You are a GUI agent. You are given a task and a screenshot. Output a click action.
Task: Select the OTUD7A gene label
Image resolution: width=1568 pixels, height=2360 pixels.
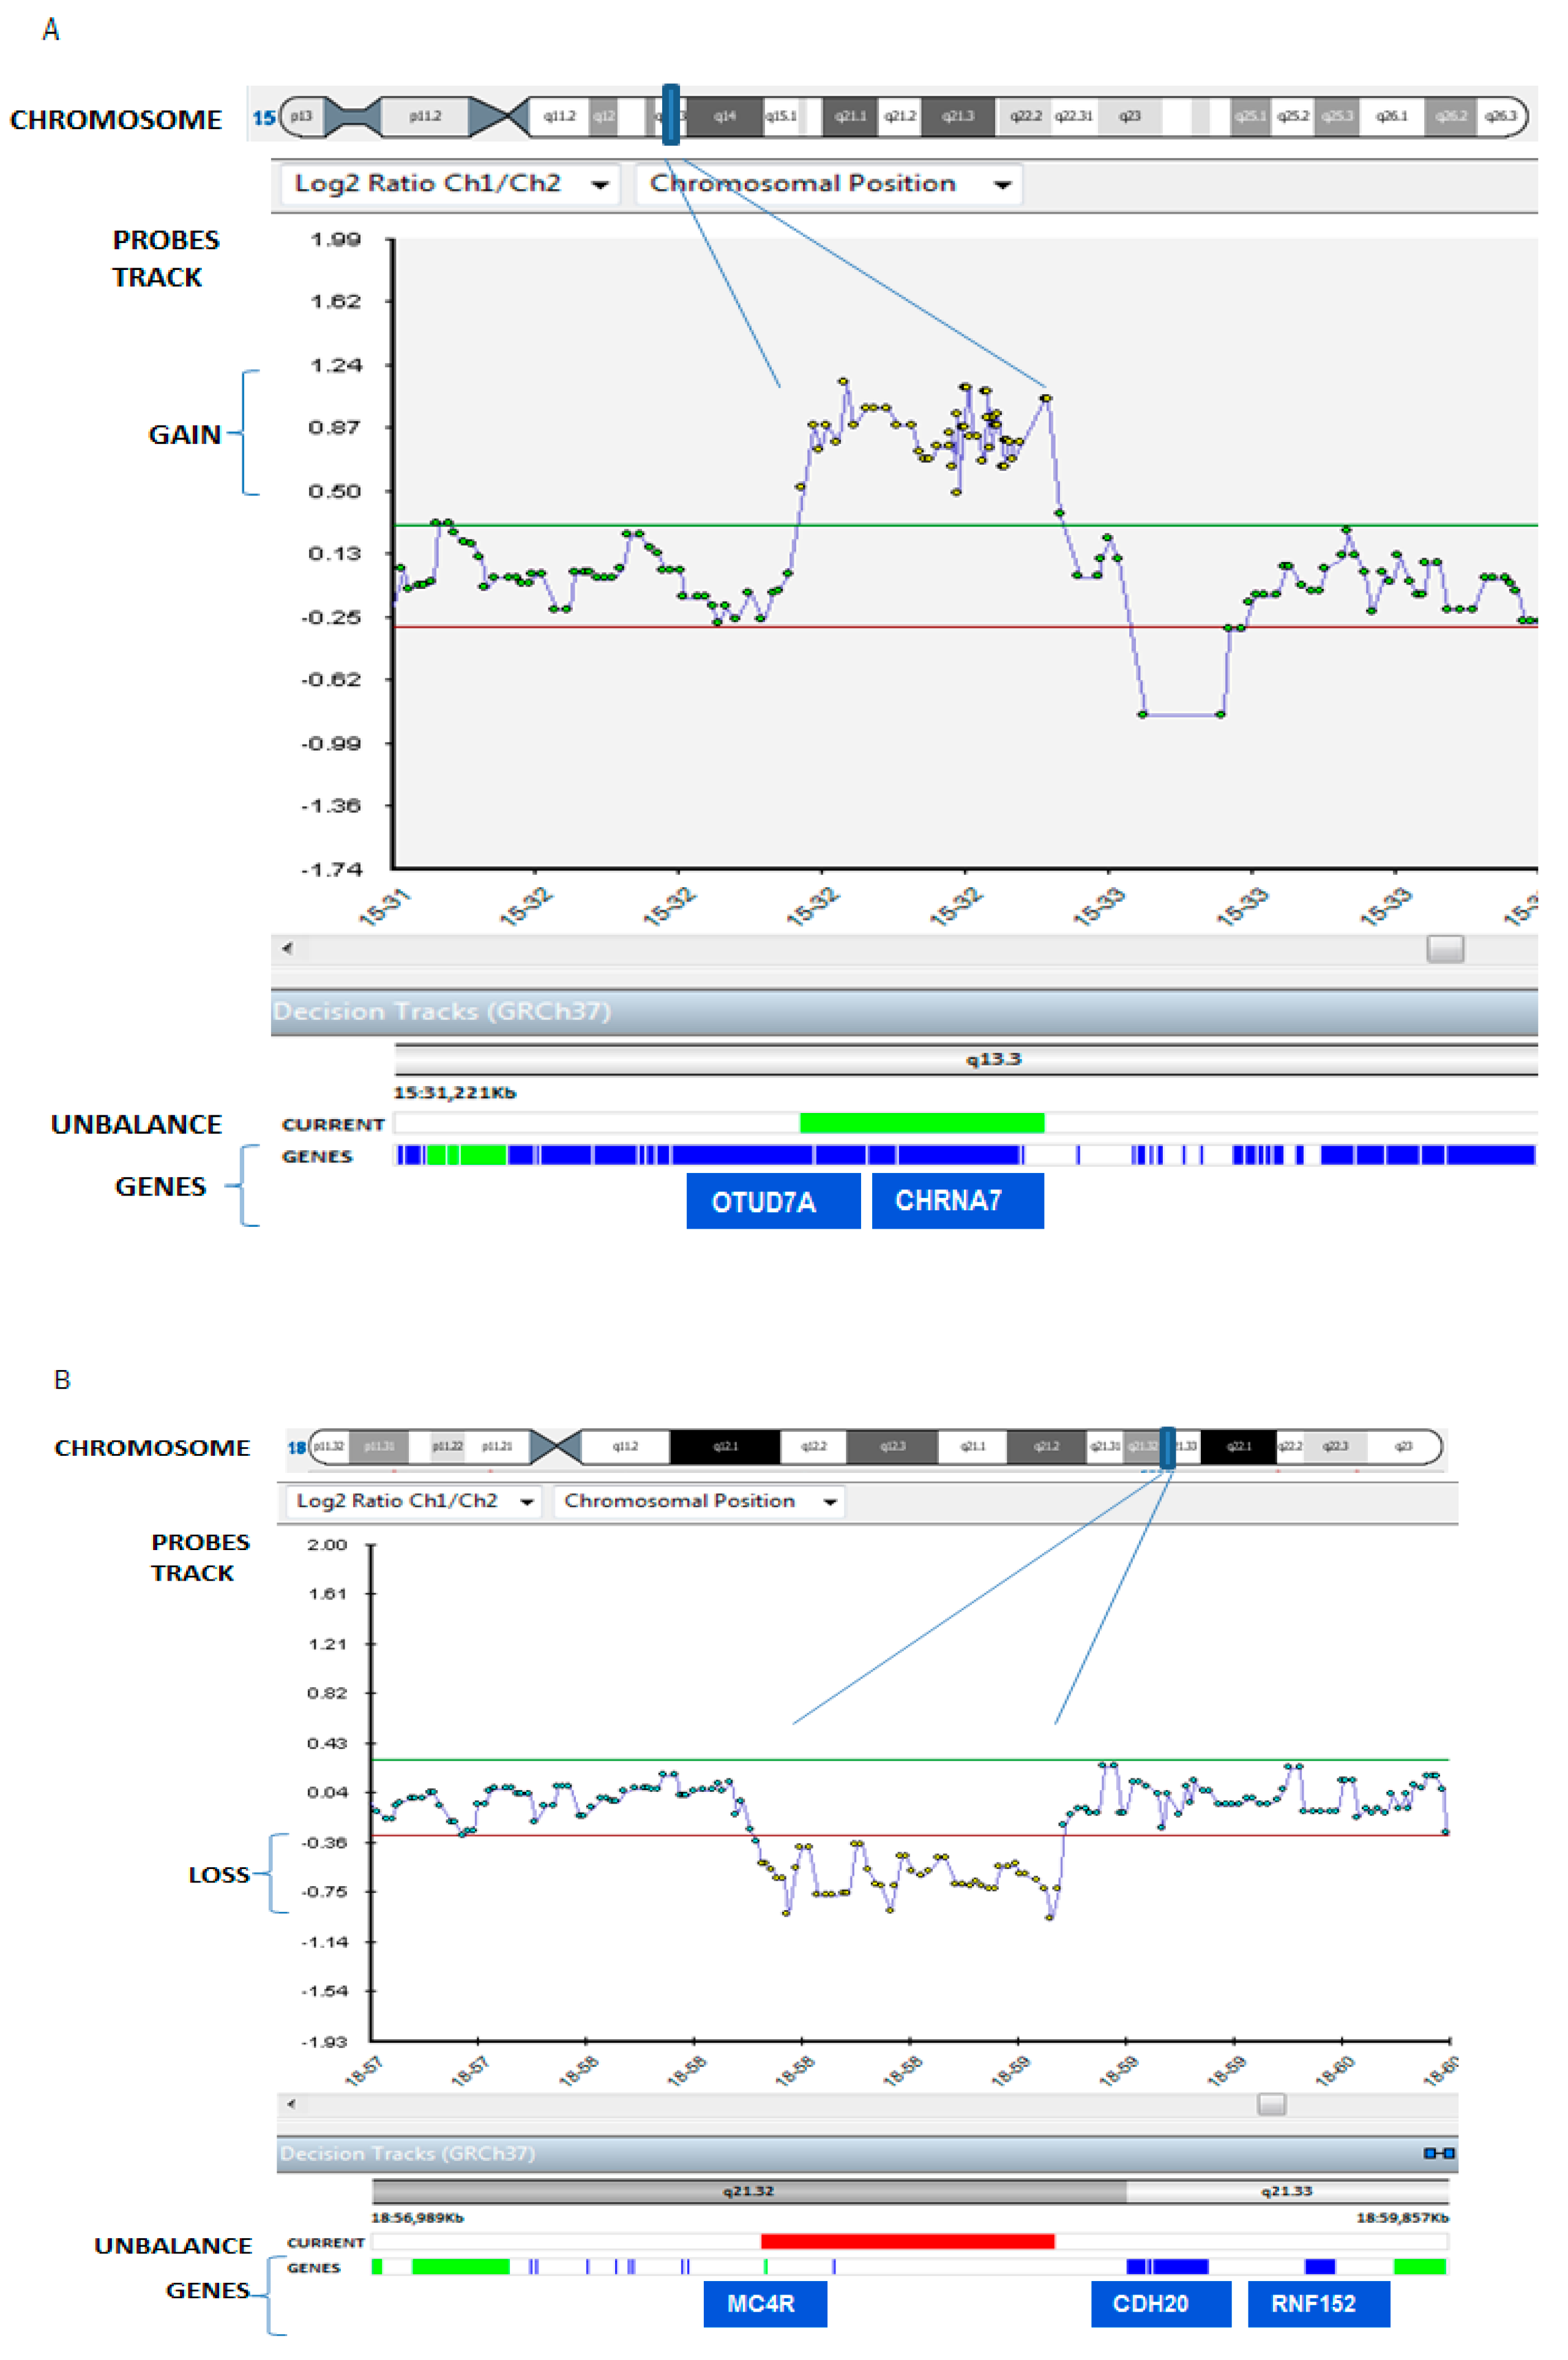click(772, 1201)
